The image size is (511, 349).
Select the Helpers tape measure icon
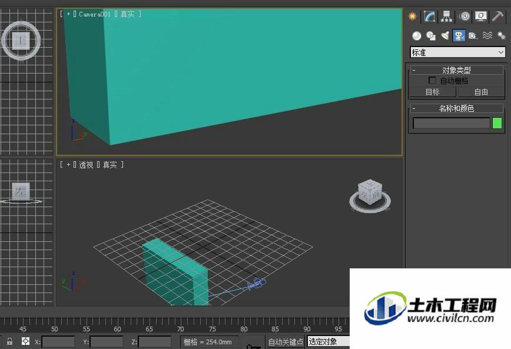473,35
